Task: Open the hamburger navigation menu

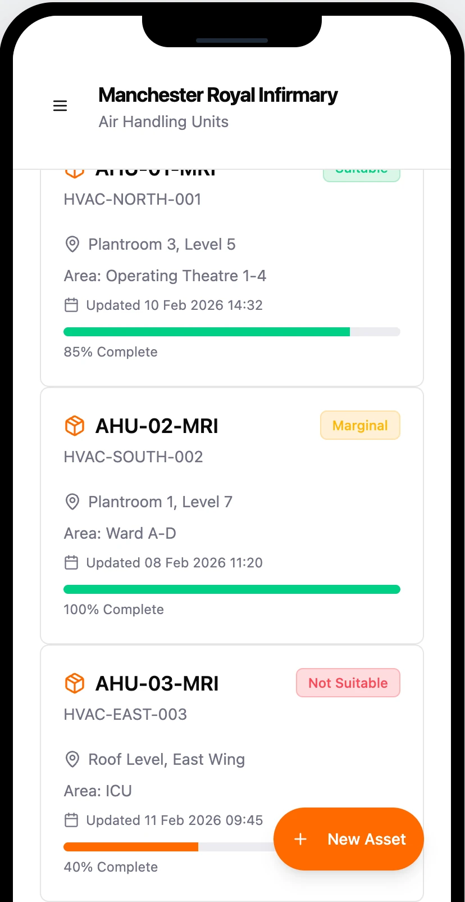Action: (x=60, y=105)
